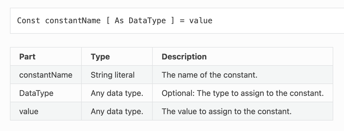
Task: Click the opening bracket in code
Action: point(108,21)
